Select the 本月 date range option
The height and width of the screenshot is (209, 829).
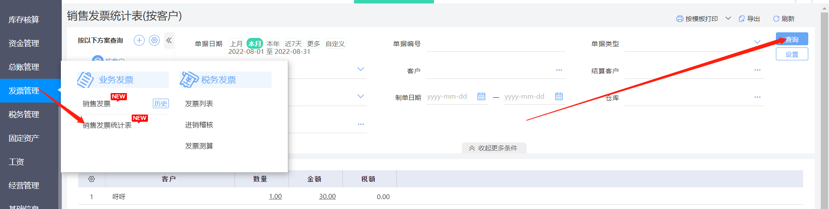[254, 44]
